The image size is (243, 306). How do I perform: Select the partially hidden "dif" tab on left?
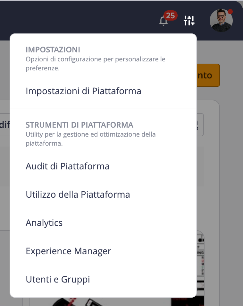5,125
